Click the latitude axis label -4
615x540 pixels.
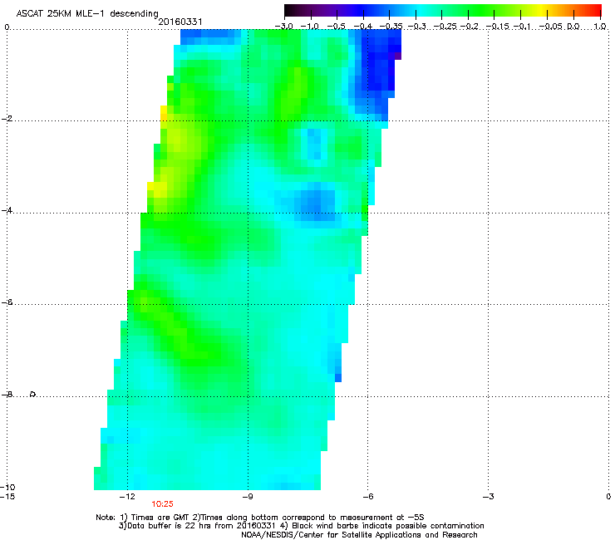tap(7, 210)
